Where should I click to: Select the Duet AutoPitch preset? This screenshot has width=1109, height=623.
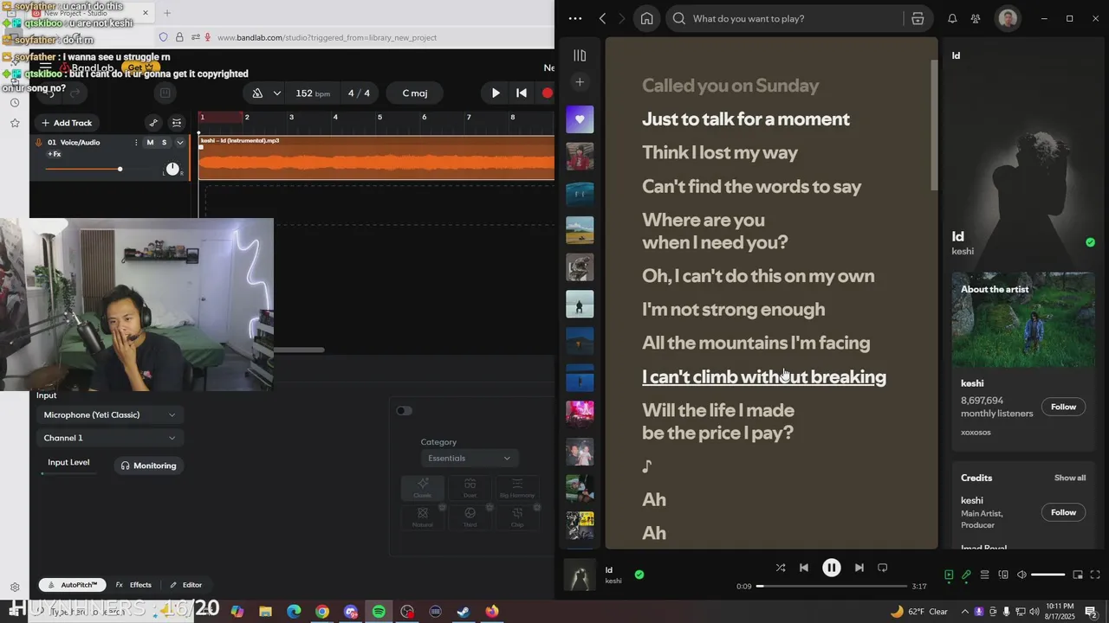tap(470, 488)
